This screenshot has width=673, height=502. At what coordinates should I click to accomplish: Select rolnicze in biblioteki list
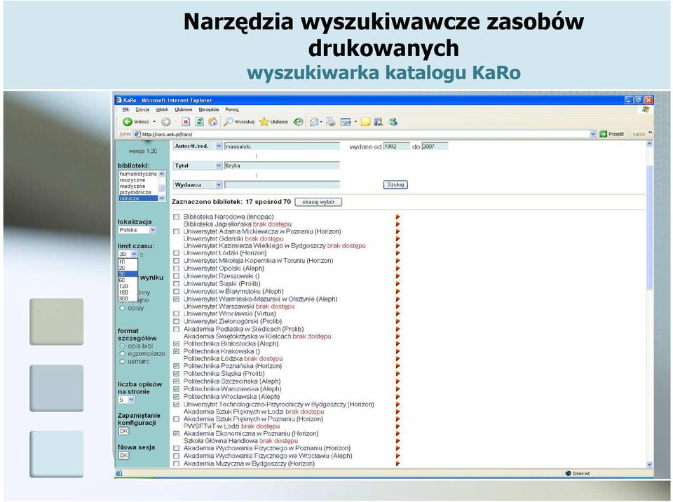[x=138, y=198]
